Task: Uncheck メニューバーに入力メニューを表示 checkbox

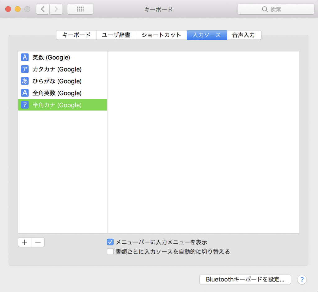Action: coord(110,242)
